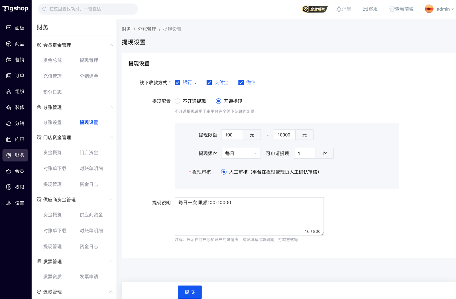Open the 提现频次 每日 dropdown
Viewport: 456px width, 299px height.
(x=241, y=153)
